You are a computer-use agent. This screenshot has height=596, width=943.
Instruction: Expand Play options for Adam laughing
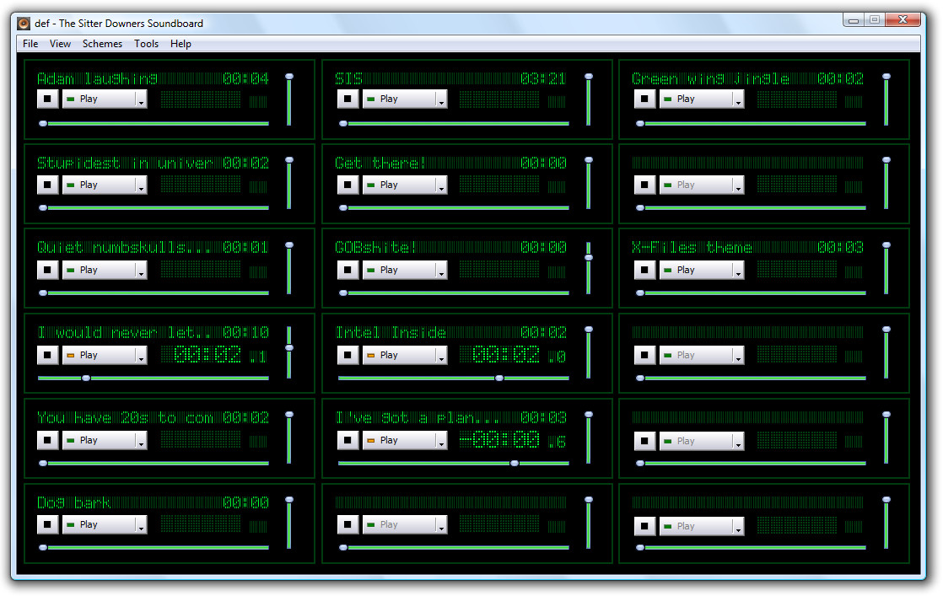point(142,99)
